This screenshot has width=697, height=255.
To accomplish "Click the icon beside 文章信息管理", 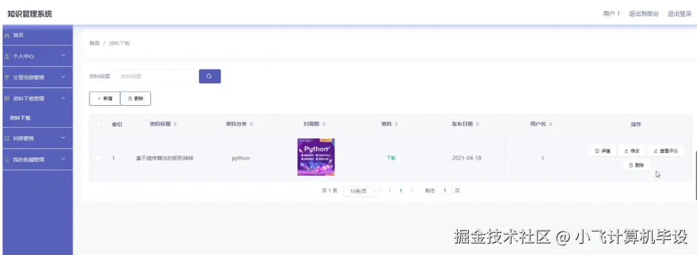I will click(6, 77).
